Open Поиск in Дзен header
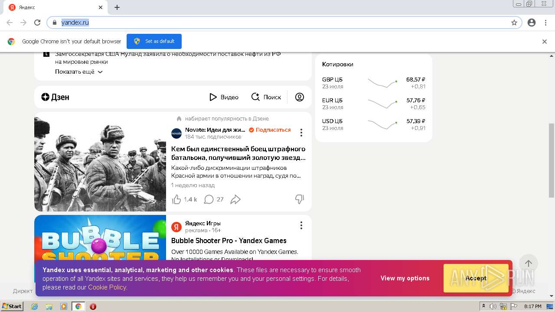Viewport: 555px width, 312px height. point(266,97)
